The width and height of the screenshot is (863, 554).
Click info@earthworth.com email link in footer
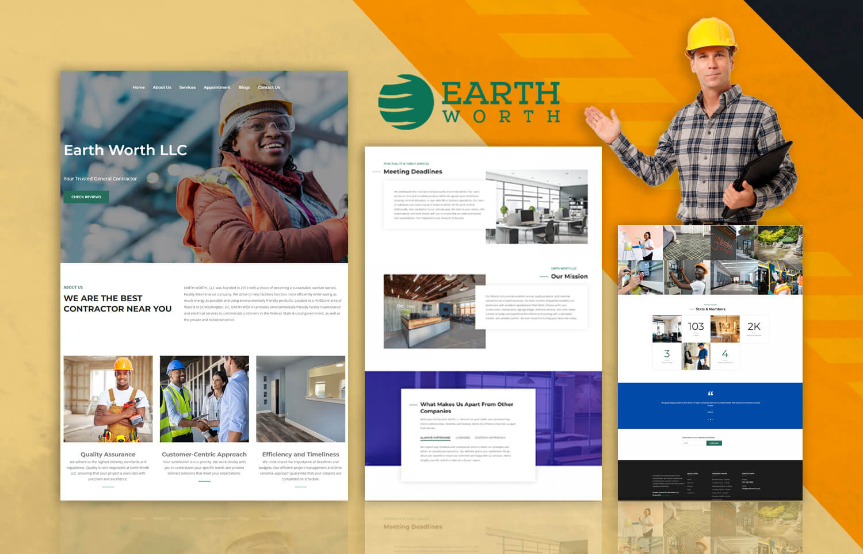pyautogui.click(x=751, y=488)
